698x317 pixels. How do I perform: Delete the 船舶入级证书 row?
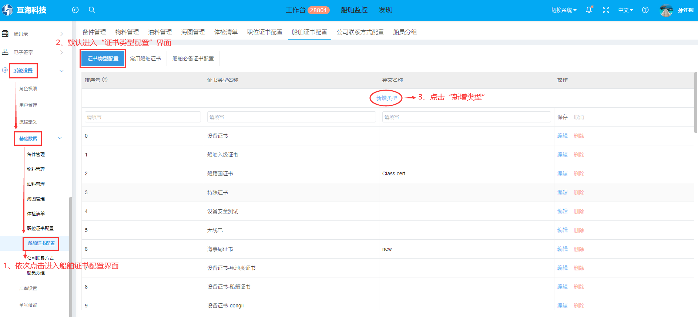(x=579, y=155)
